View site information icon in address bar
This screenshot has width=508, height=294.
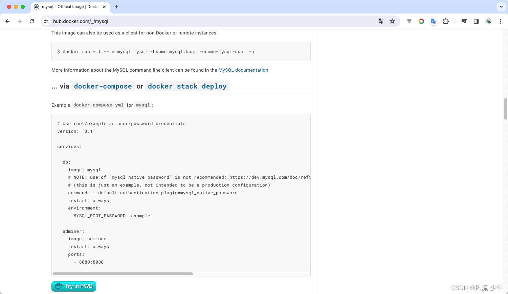click(x=47, y=21)
